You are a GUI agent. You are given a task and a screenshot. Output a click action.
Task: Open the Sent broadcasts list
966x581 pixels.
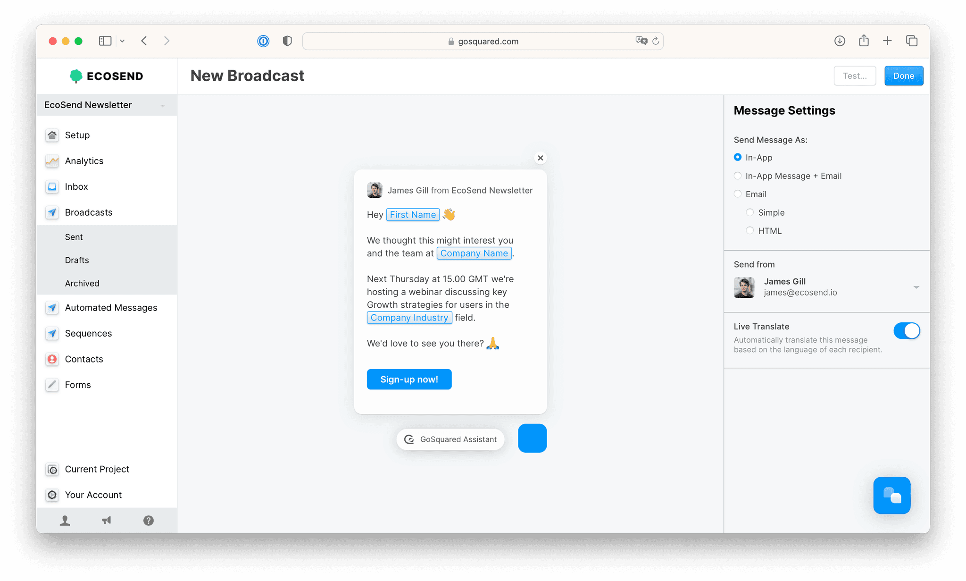pos(74,237)
